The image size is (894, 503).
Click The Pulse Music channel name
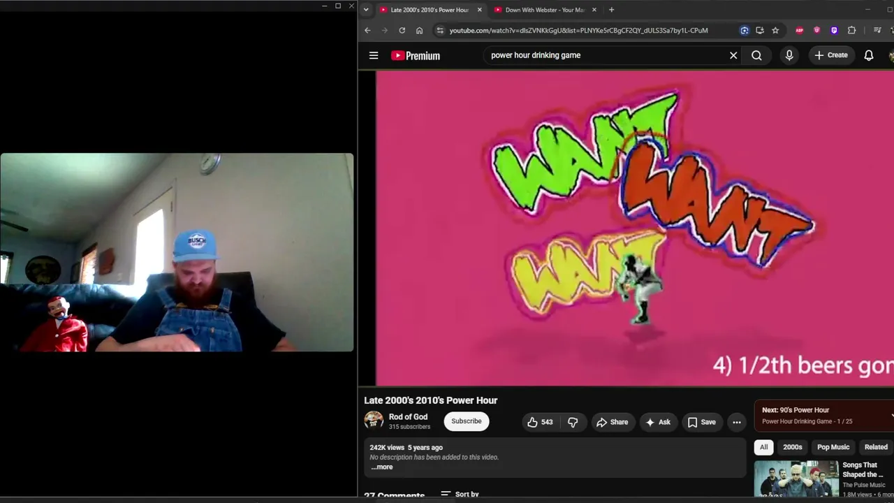pyautogui.click(x=863, y=486)
